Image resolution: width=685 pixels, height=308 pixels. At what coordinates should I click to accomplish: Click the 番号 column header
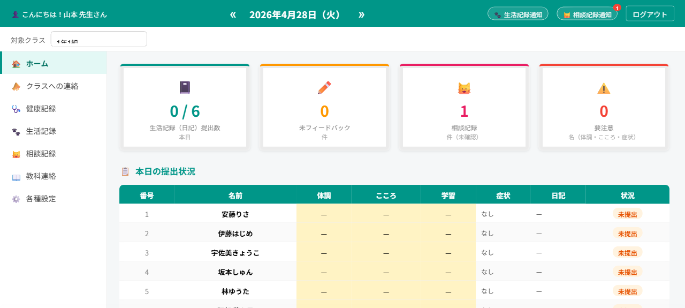point(147,195)
